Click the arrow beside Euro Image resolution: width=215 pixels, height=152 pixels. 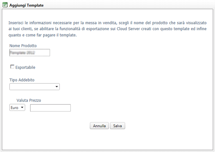22,107
